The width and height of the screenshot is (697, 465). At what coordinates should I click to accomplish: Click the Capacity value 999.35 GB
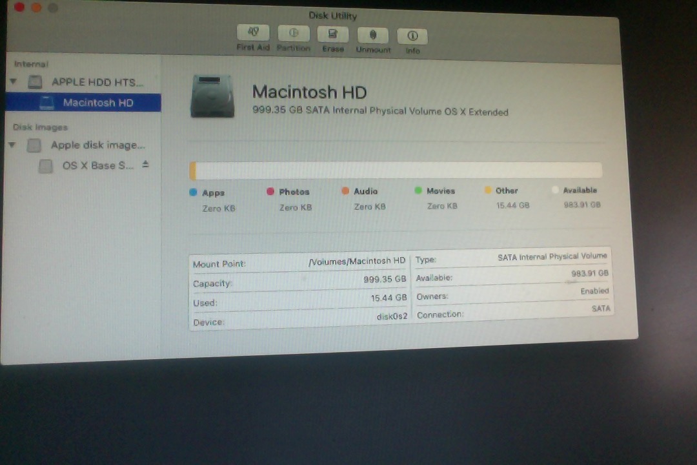coord(385,280)
